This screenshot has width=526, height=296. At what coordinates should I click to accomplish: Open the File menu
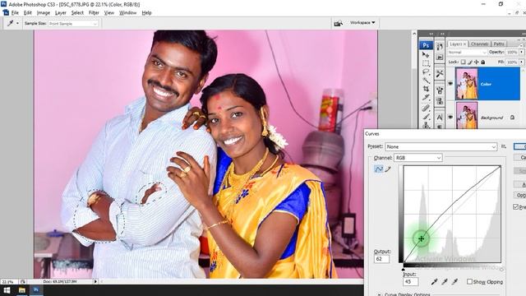pyautogui.click(x=15, y=13)
